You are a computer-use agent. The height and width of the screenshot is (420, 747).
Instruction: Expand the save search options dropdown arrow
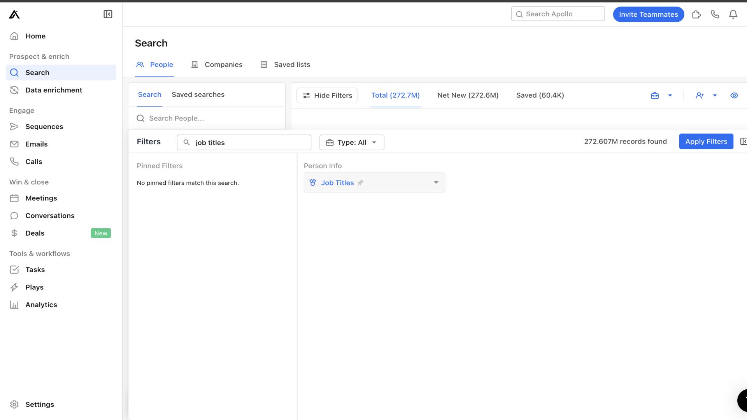[x=670, y=95]
